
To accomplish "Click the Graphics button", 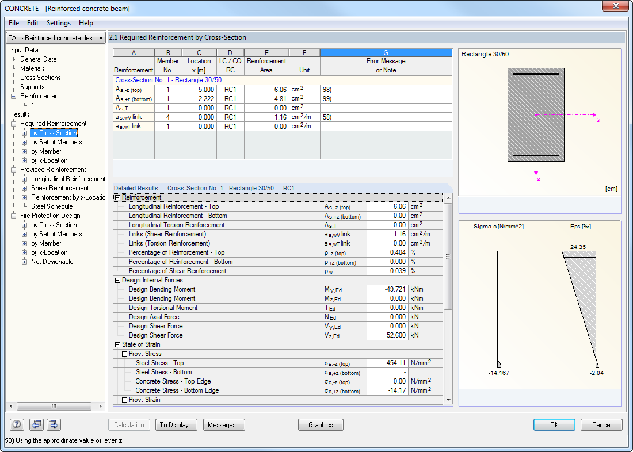I will pos(321,424).
